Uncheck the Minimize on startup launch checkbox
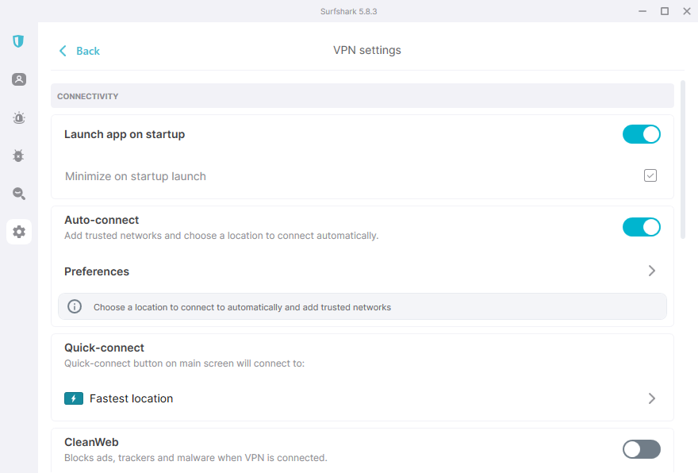The height and width of the screenshot is (473, 698). pyautogui.click(x=650, y=176)
